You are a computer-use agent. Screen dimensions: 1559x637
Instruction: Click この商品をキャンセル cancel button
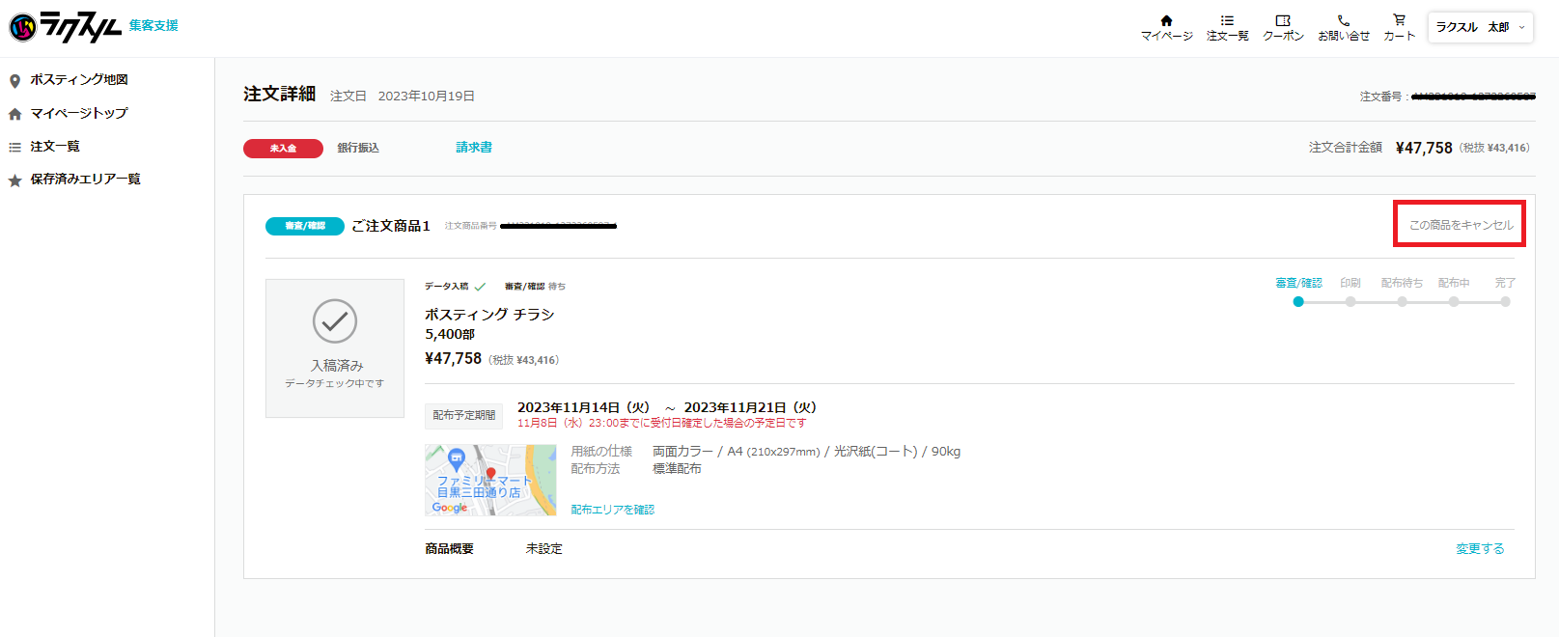click(1461, 225)
